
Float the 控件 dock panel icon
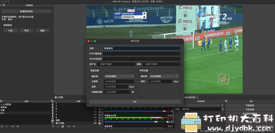pyautogui.click(x=226, y=101)
